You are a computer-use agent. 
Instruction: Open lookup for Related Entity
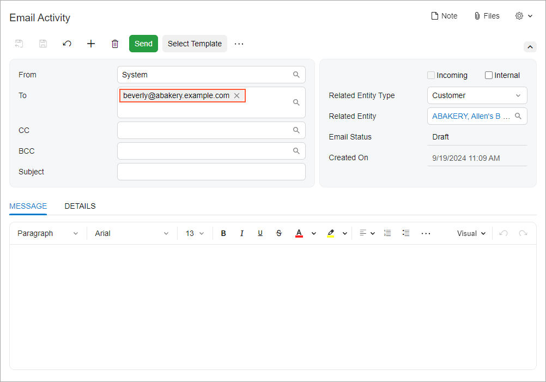coord(518,116)
